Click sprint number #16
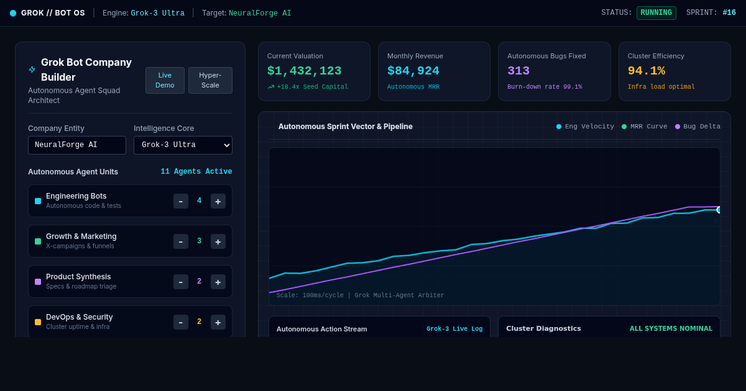 pyautogui.click(x=729, y=13)
